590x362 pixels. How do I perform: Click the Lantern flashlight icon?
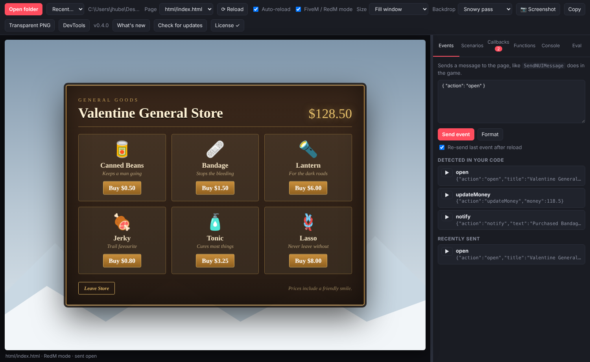point(308,150)
